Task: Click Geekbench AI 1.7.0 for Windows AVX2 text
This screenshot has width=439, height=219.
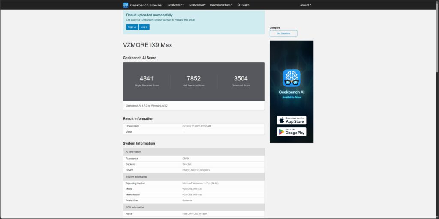Action: (x=147, y=106)
